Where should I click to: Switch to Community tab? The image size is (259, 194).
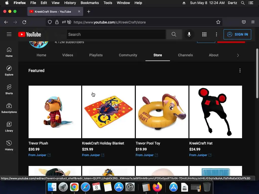[128, 55]
